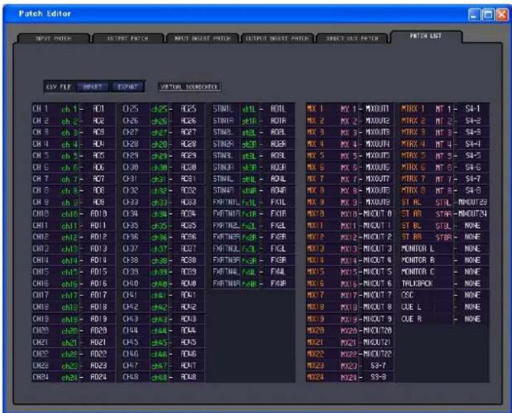Click AD4R patch in STIN4R row
This screenshot has width=512, height=413.
pos(278,190)
